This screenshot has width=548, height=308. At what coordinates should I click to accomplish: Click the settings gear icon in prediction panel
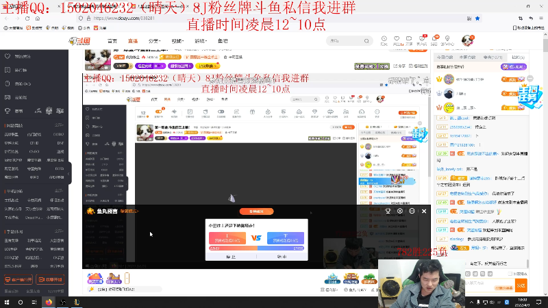tap(400, 211)
